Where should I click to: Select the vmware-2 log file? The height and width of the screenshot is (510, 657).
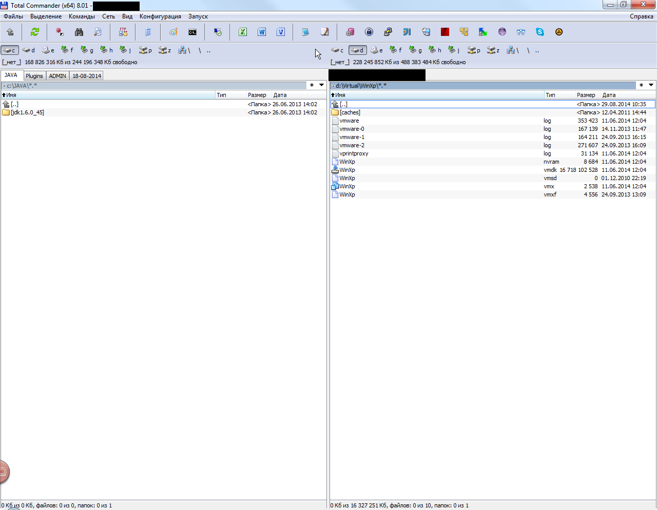493,145
